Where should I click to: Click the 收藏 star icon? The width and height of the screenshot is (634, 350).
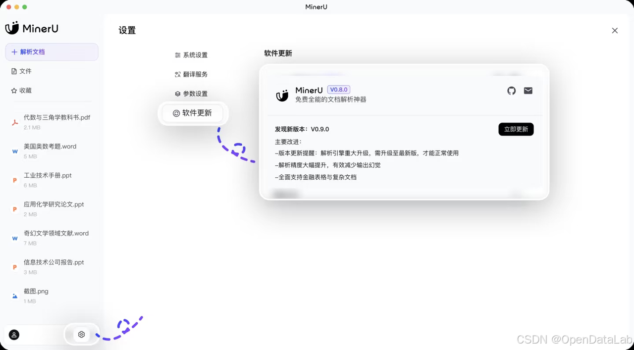click(x=14, y=91)
